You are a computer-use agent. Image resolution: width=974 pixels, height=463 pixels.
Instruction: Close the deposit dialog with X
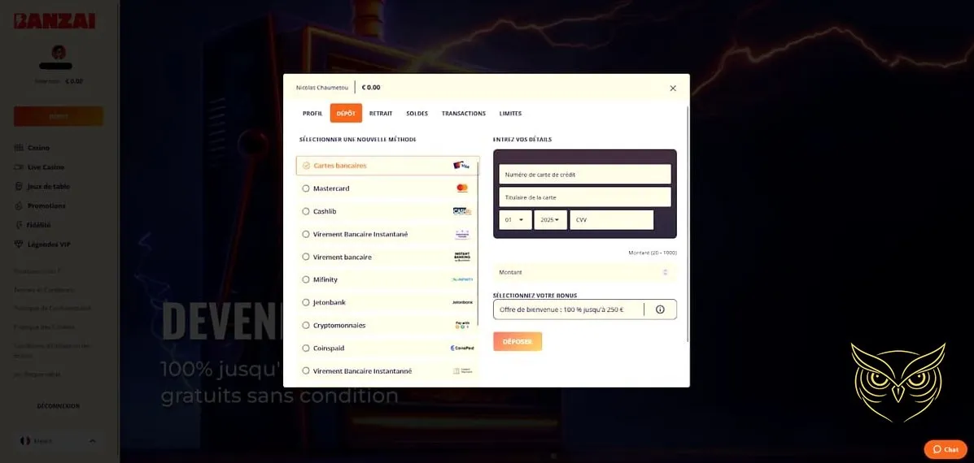pyautogui.click(x=673, y=88)
